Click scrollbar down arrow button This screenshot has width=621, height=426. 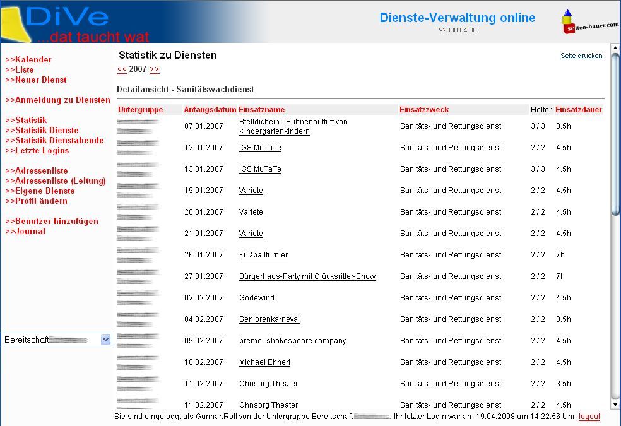pyautogui.click(x=615, y=404)
